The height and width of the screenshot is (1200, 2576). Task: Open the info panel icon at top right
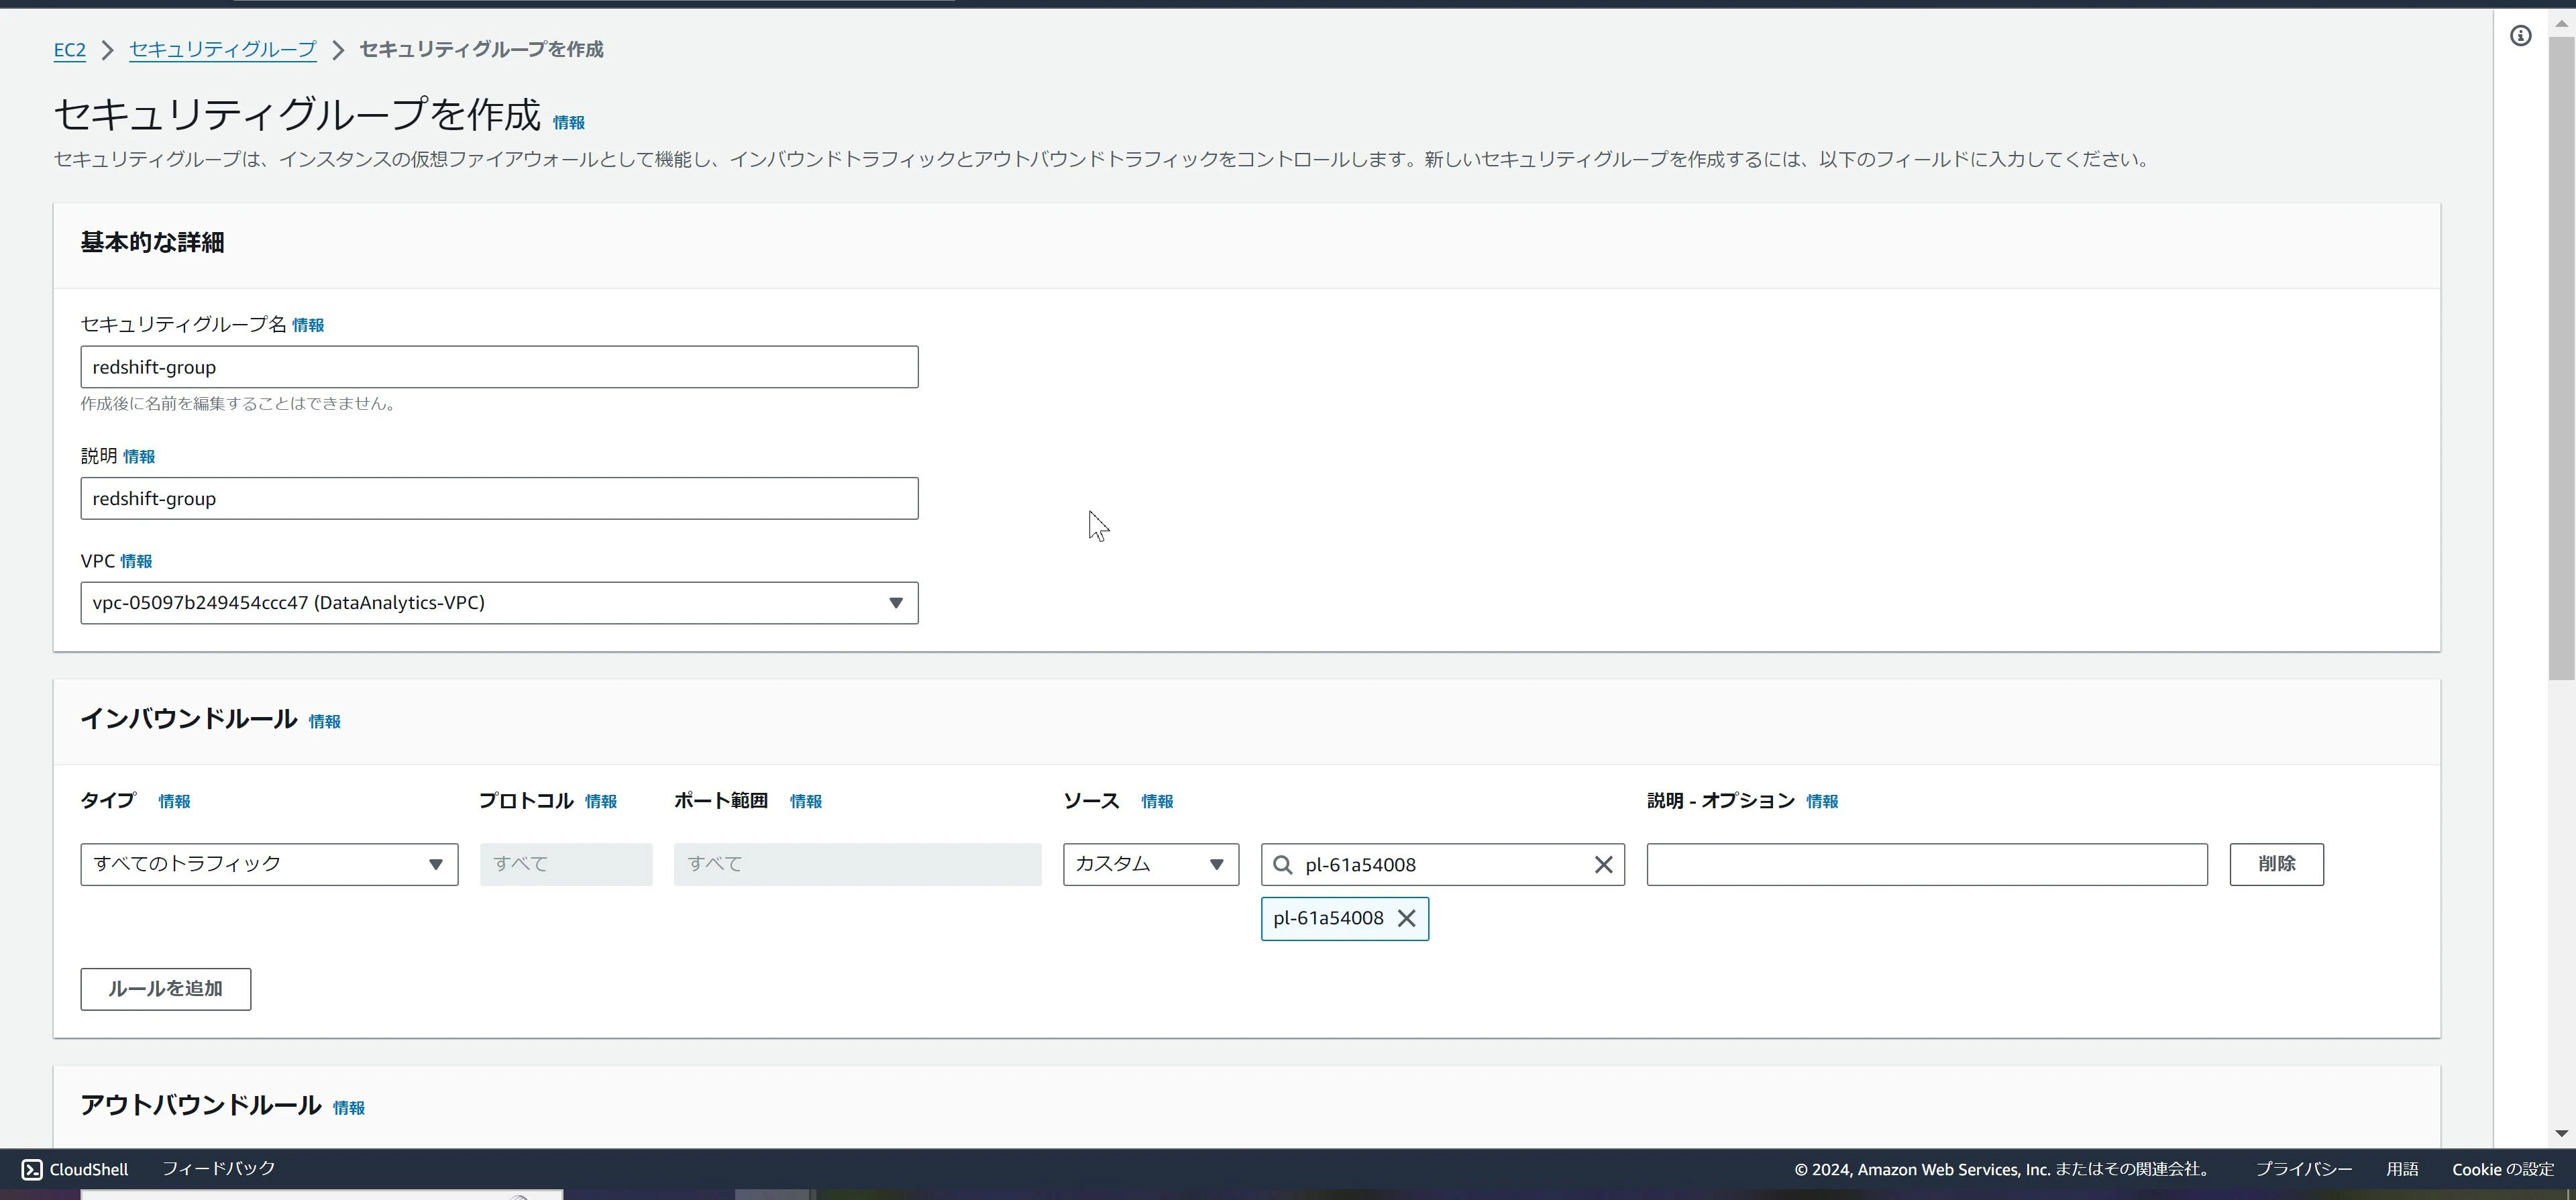2520,36
